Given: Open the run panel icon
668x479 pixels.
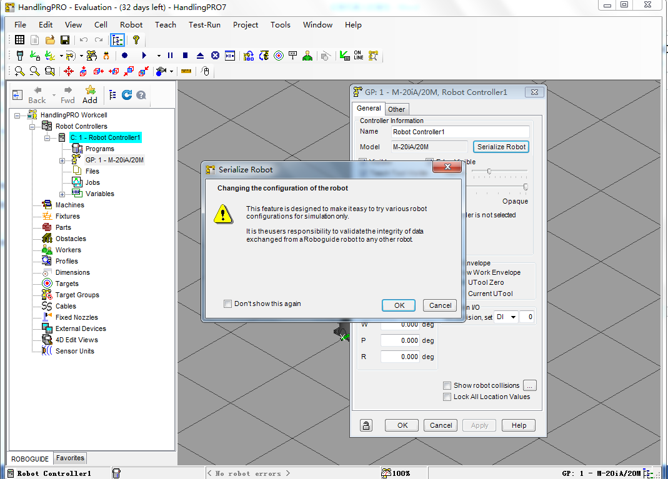Looking at the screenshot, I should coord(230,56).
